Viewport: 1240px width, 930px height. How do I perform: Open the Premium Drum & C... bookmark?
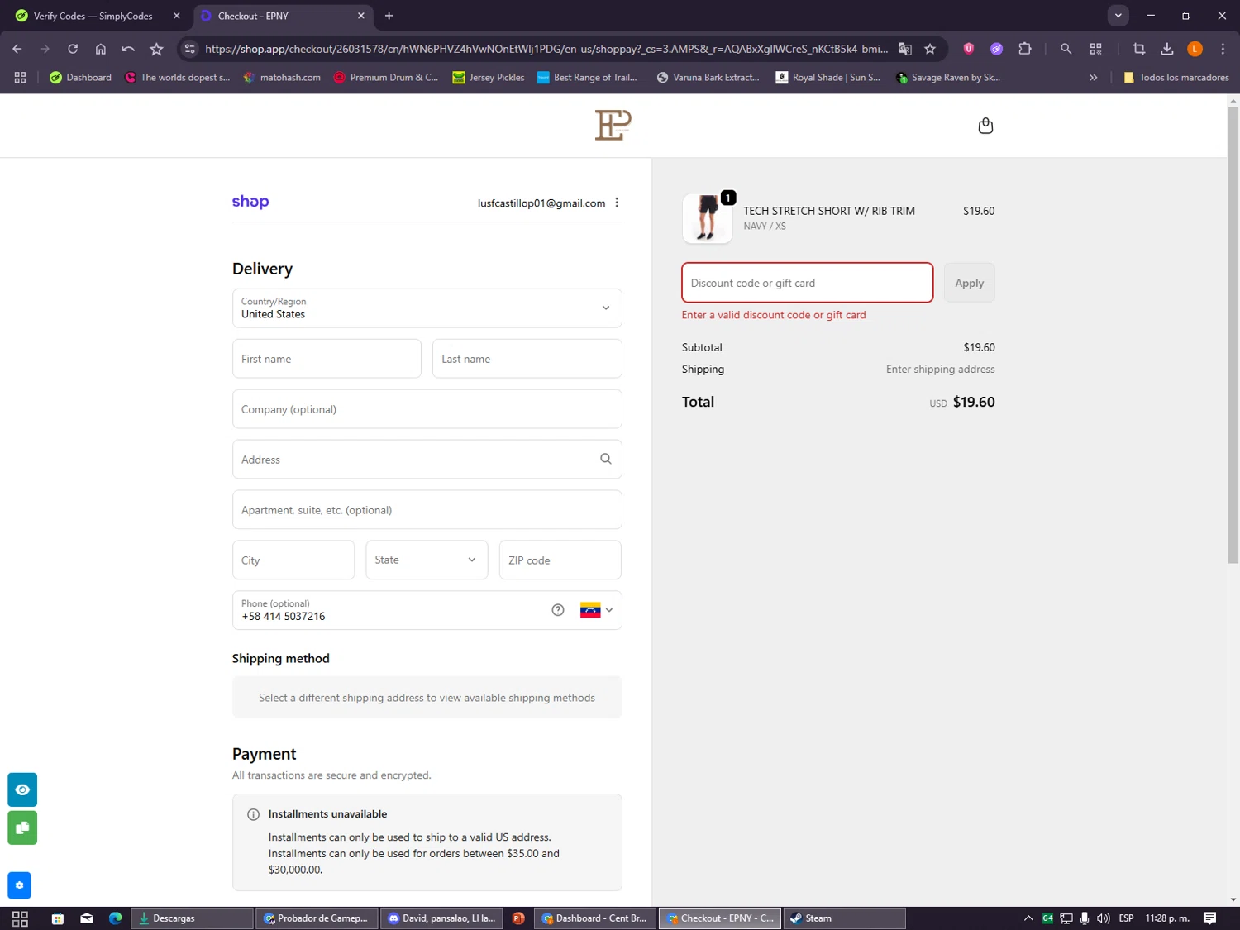386,78
